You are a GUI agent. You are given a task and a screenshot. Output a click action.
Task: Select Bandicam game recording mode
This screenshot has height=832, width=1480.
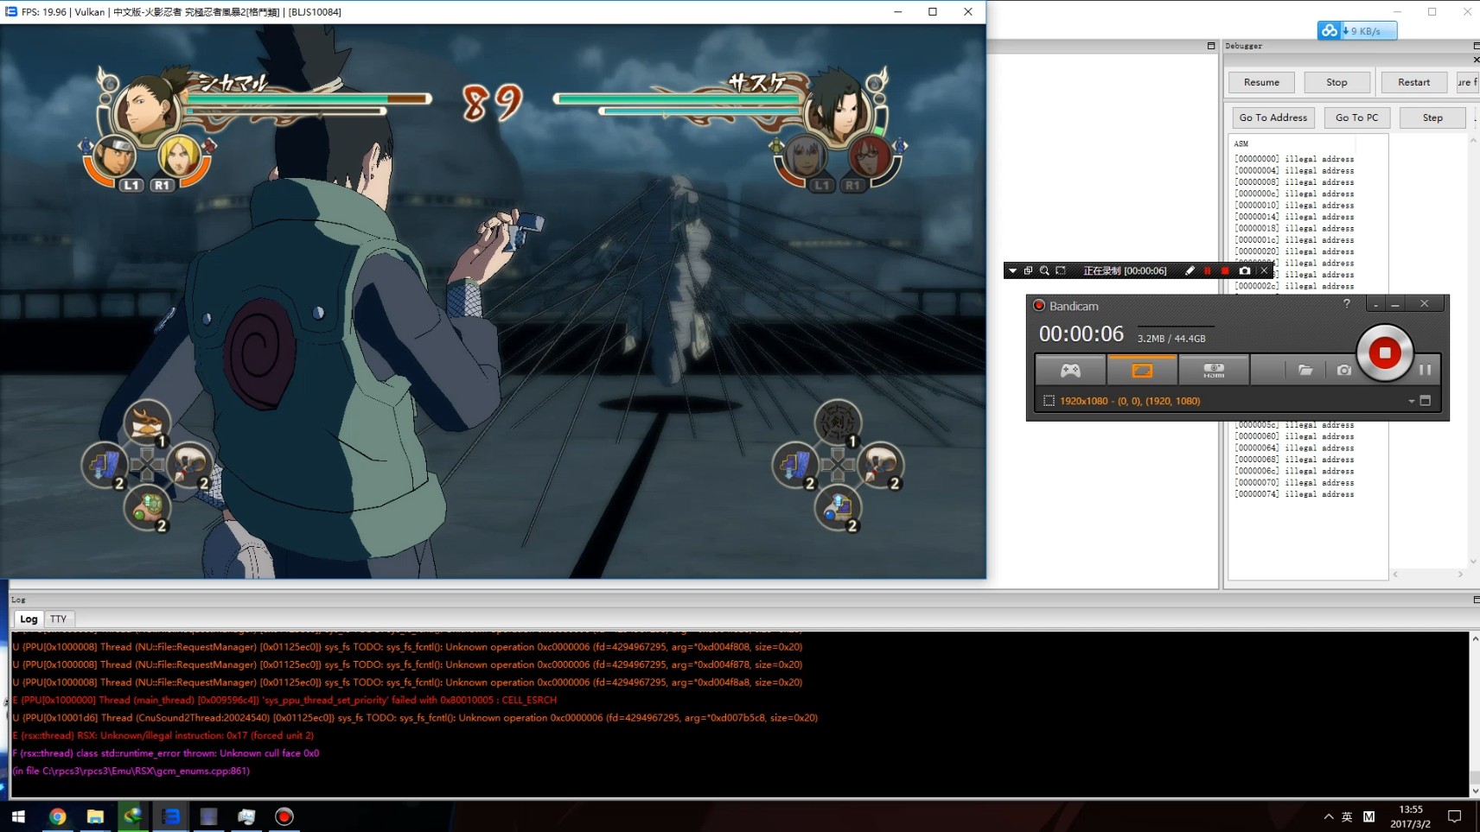pos(1070,371)
